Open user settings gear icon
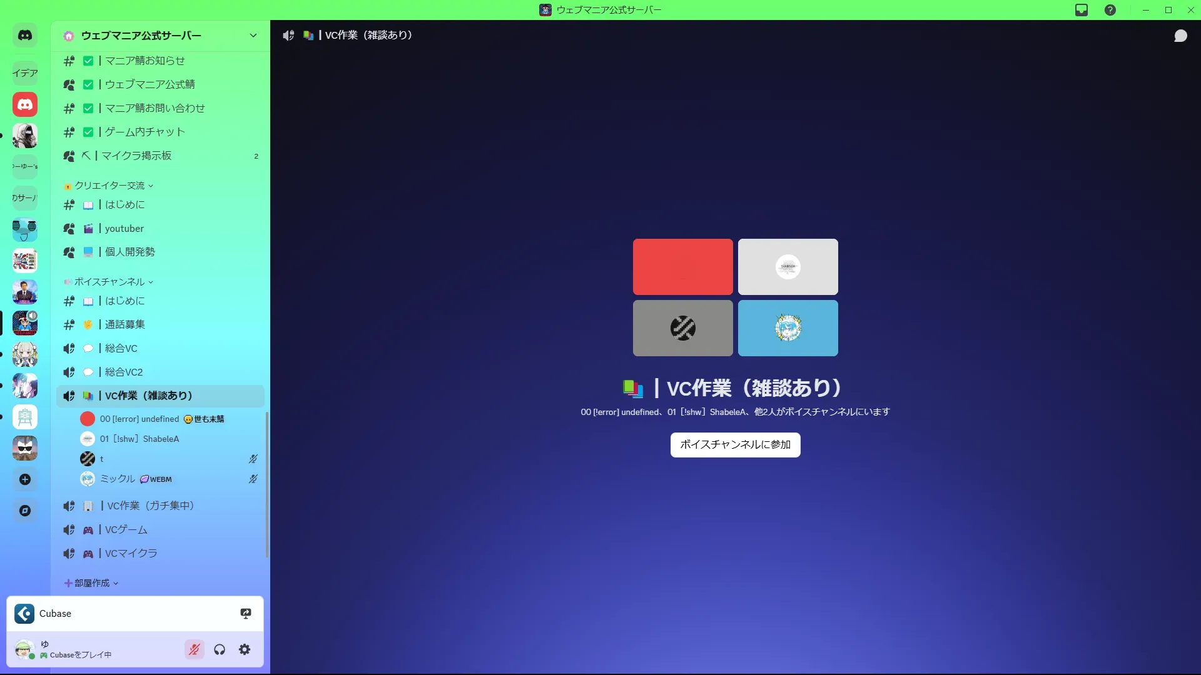Viewport: 1201px width, 675px height. 245,649
